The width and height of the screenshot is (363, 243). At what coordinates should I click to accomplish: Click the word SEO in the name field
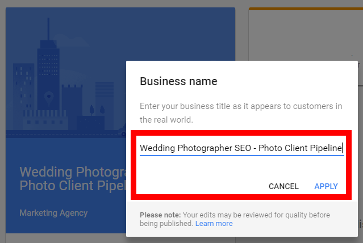(x=243, y=148)
